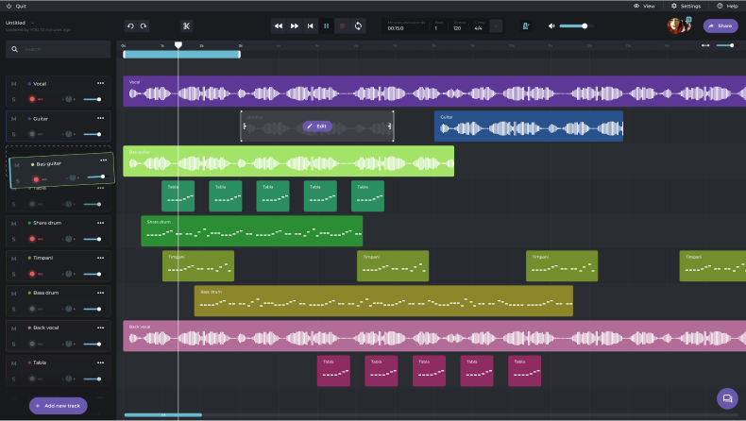Pause playback
Screen dimensions: 746x421
[327, 26]
